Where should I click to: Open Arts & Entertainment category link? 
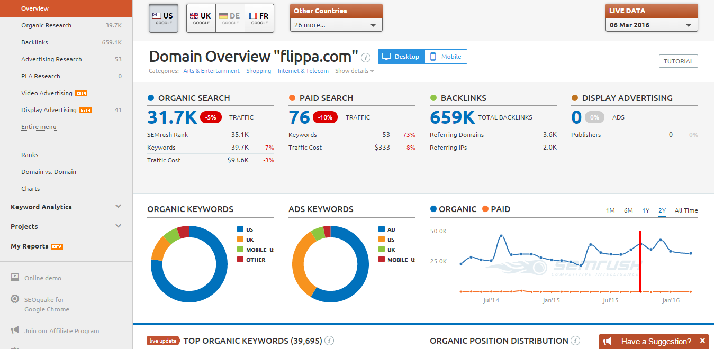[212, 71]
